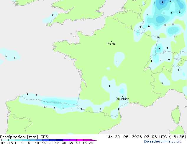
Task: Click the Dourbies location label
Action: [122, 99]
